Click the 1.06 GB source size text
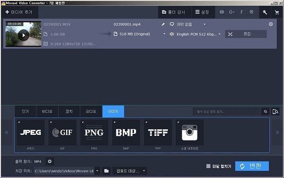284x178 pixels. 58,34
